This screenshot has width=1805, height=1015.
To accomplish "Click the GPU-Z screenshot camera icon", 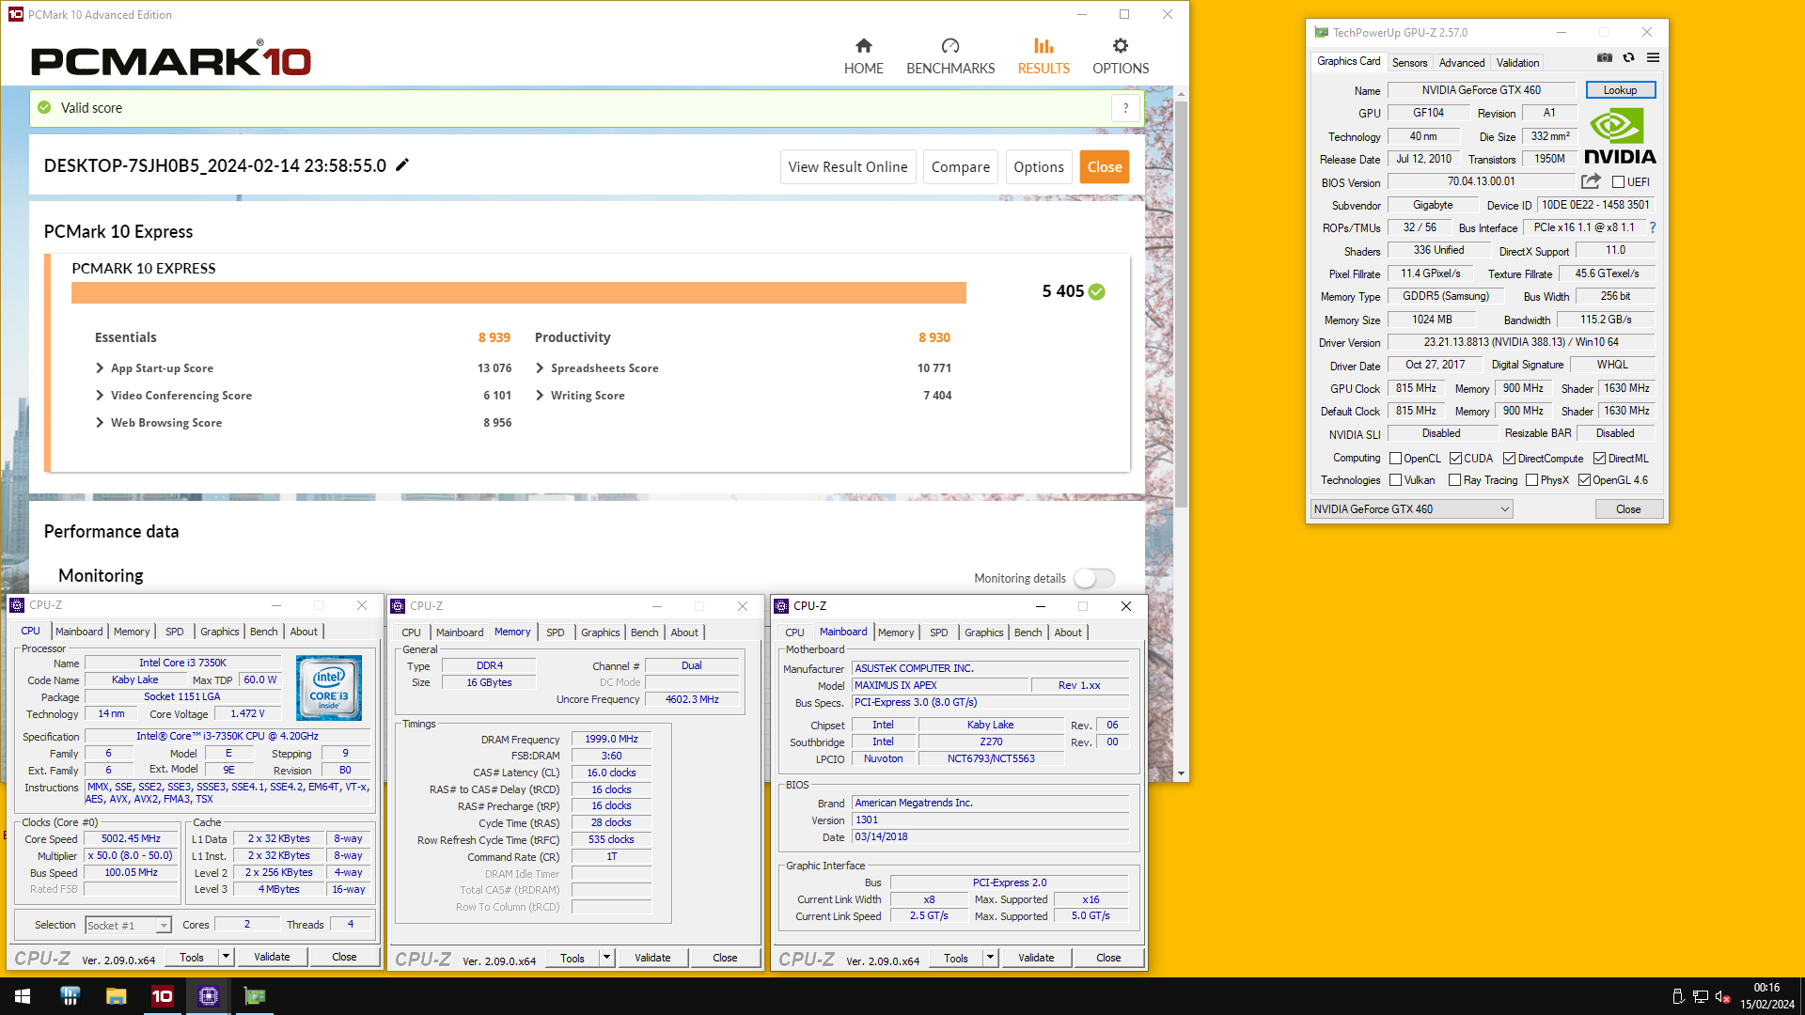I will point(1605,58).
